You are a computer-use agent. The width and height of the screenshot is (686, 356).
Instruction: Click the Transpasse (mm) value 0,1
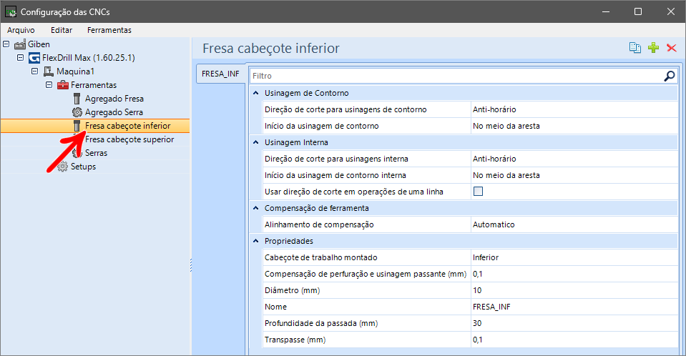tap(574, 340)
